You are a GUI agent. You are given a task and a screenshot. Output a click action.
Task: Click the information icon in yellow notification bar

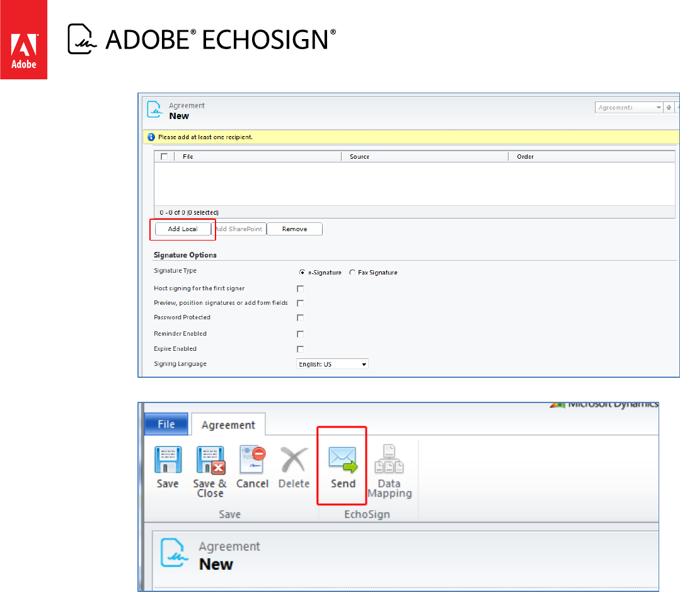pos(151,137)
